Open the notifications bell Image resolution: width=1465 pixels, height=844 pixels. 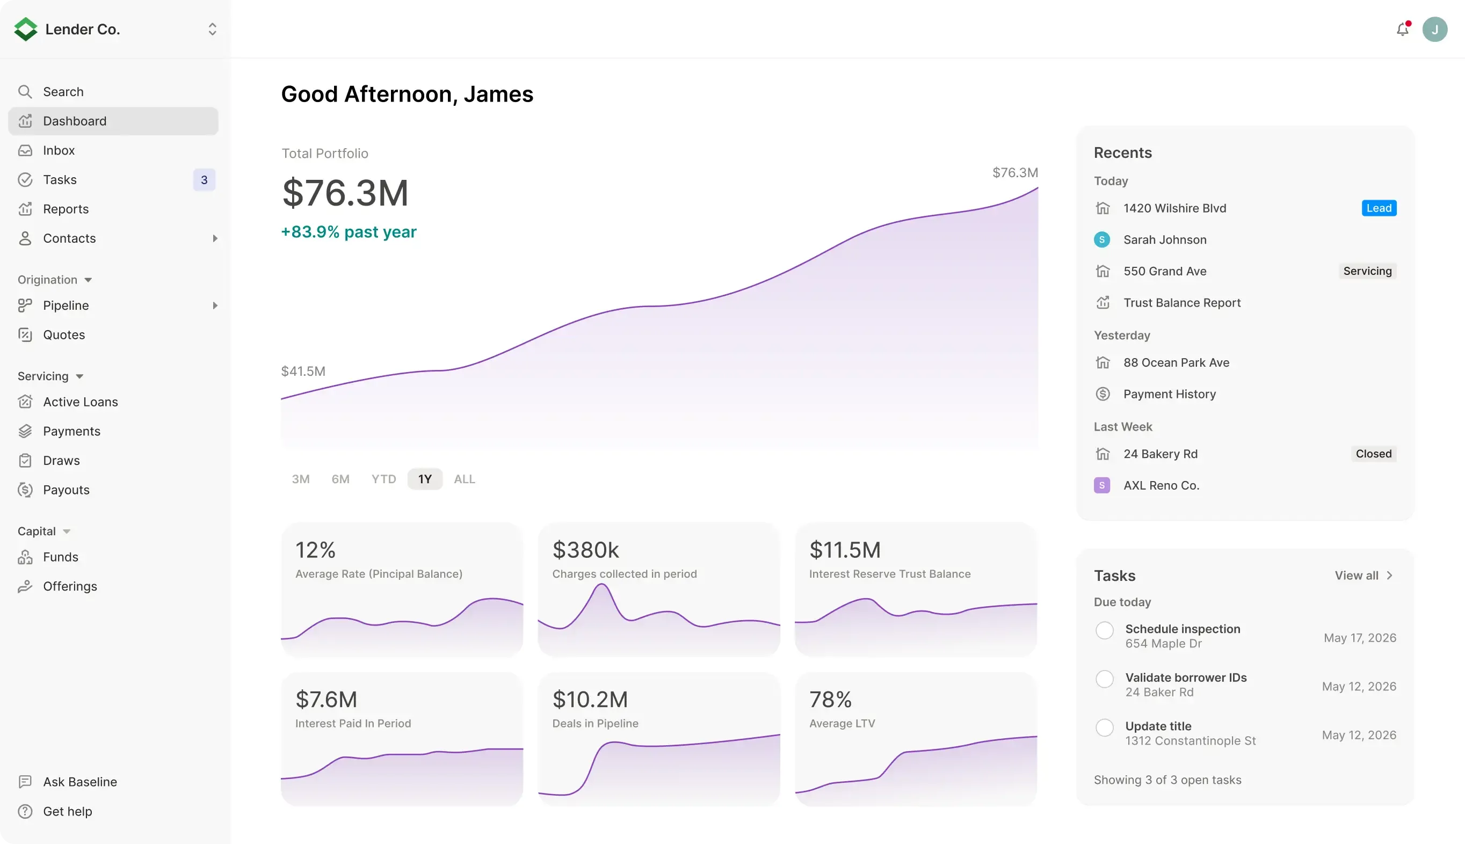(1402, 29)
